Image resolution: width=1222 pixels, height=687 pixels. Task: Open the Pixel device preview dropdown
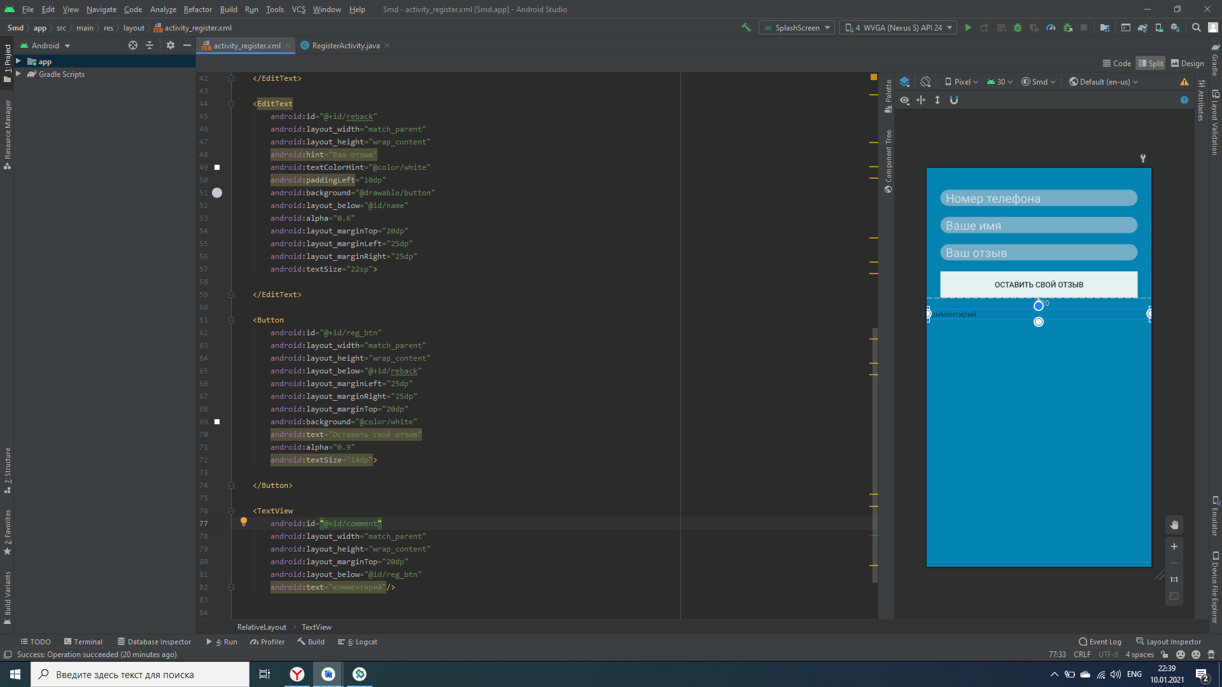point(962,81)
